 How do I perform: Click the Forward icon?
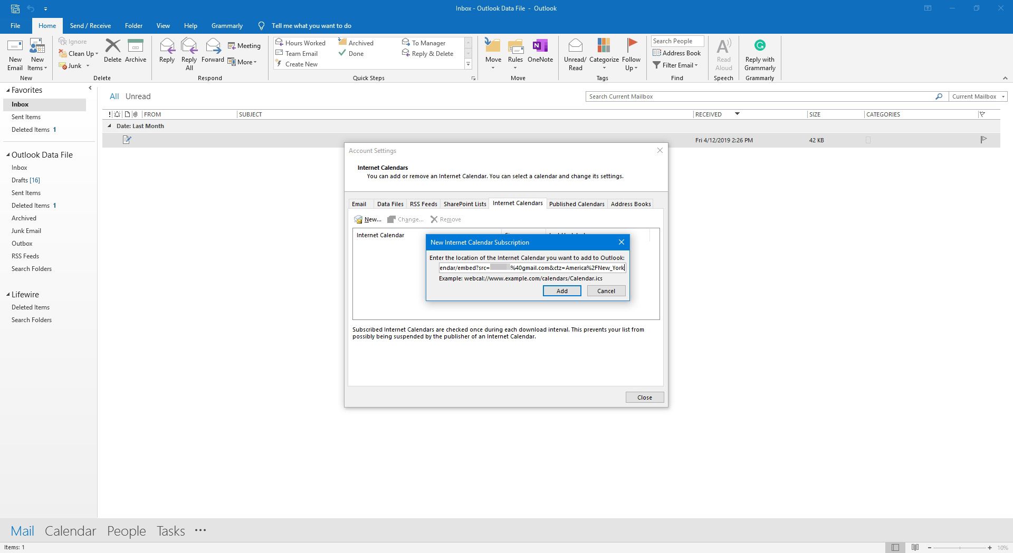tap(213, 46)
